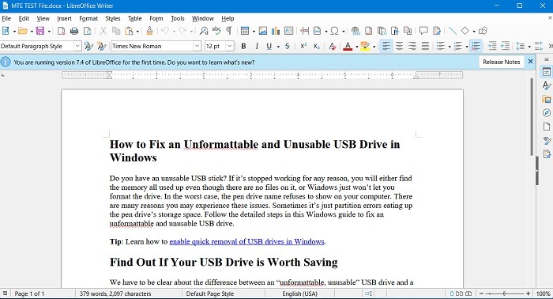
Task: Click the Superscript icon
Action: (x=303, y=46)
